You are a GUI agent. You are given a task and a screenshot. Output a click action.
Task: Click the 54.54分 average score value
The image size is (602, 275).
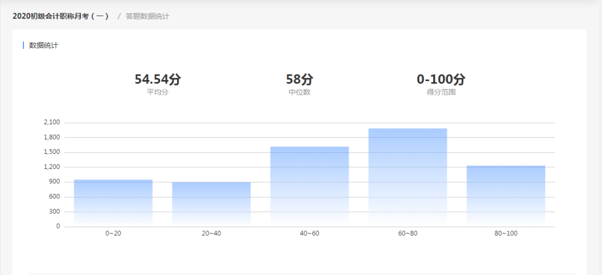click(x=157, y=79)
